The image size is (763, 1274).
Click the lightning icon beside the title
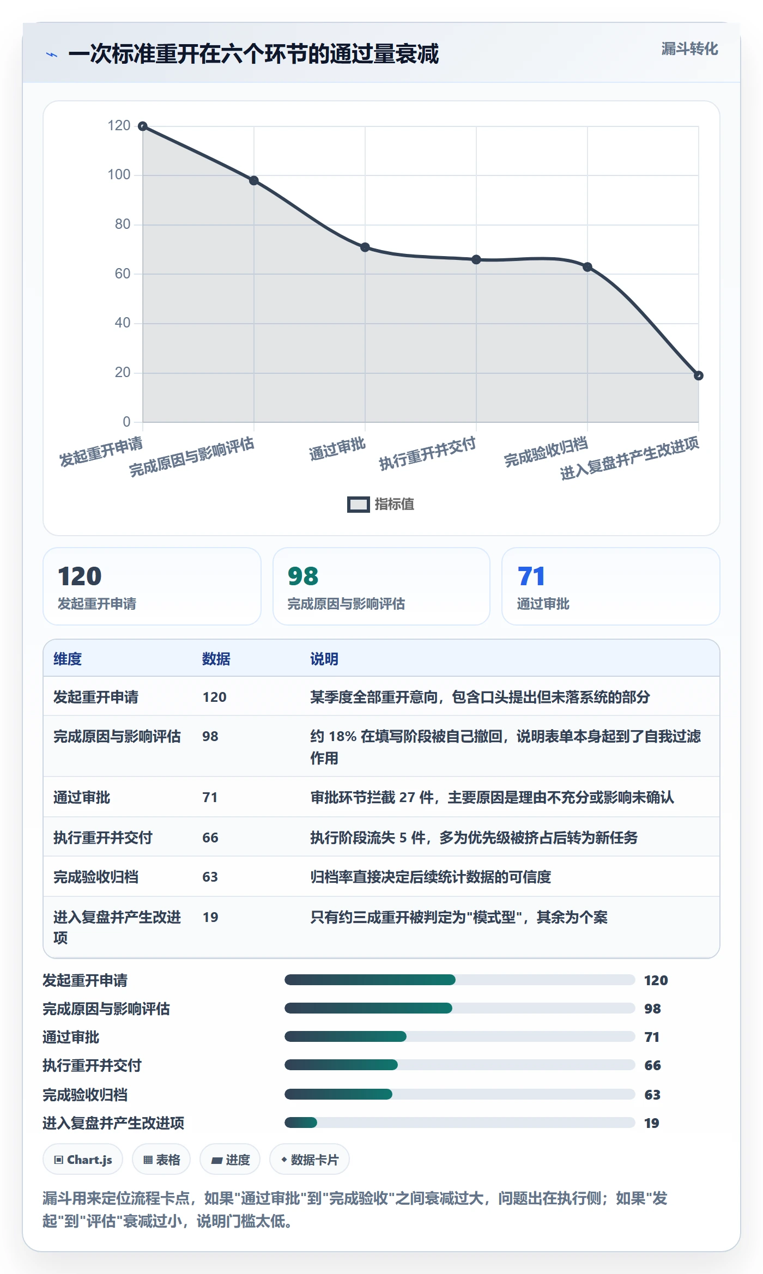[x=52, y=54]
